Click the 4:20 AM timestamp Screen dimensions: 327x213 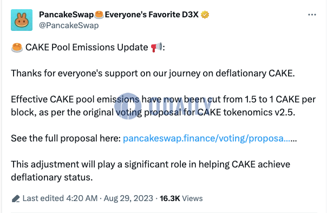pyautogui.click(x=82, y=198)
